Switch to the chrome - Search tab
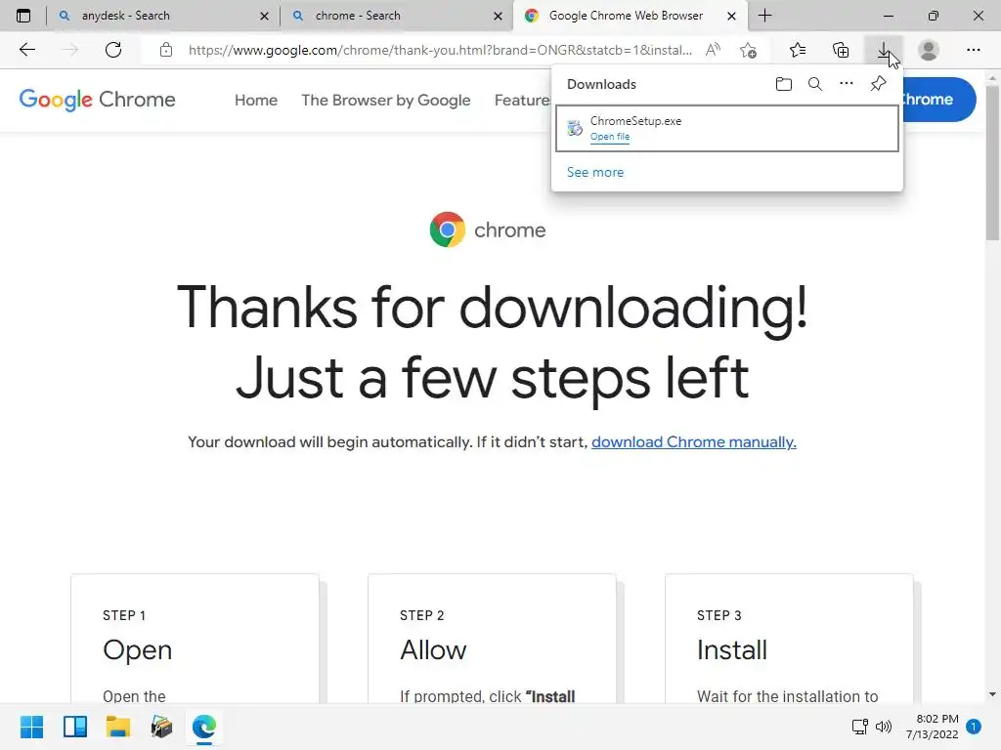The width and height of the screenshot is (1001, 750). pos(396,16)
